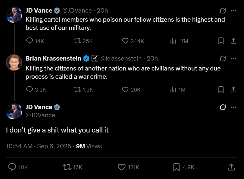Reply to main post with 10K replies

tap(12, 167)
